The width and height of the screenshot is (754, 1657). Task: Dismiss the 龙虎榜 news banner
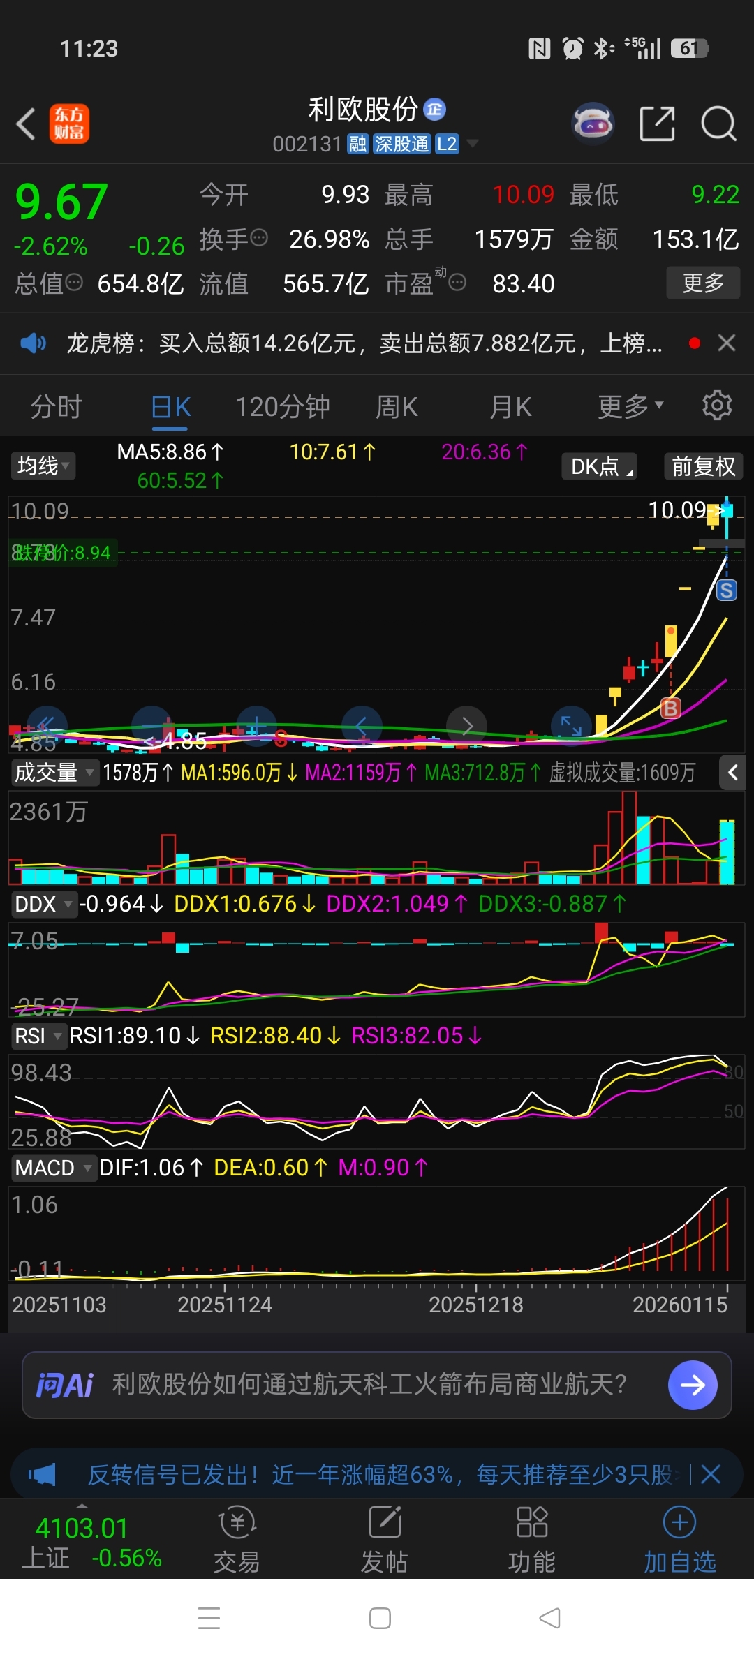727,343
